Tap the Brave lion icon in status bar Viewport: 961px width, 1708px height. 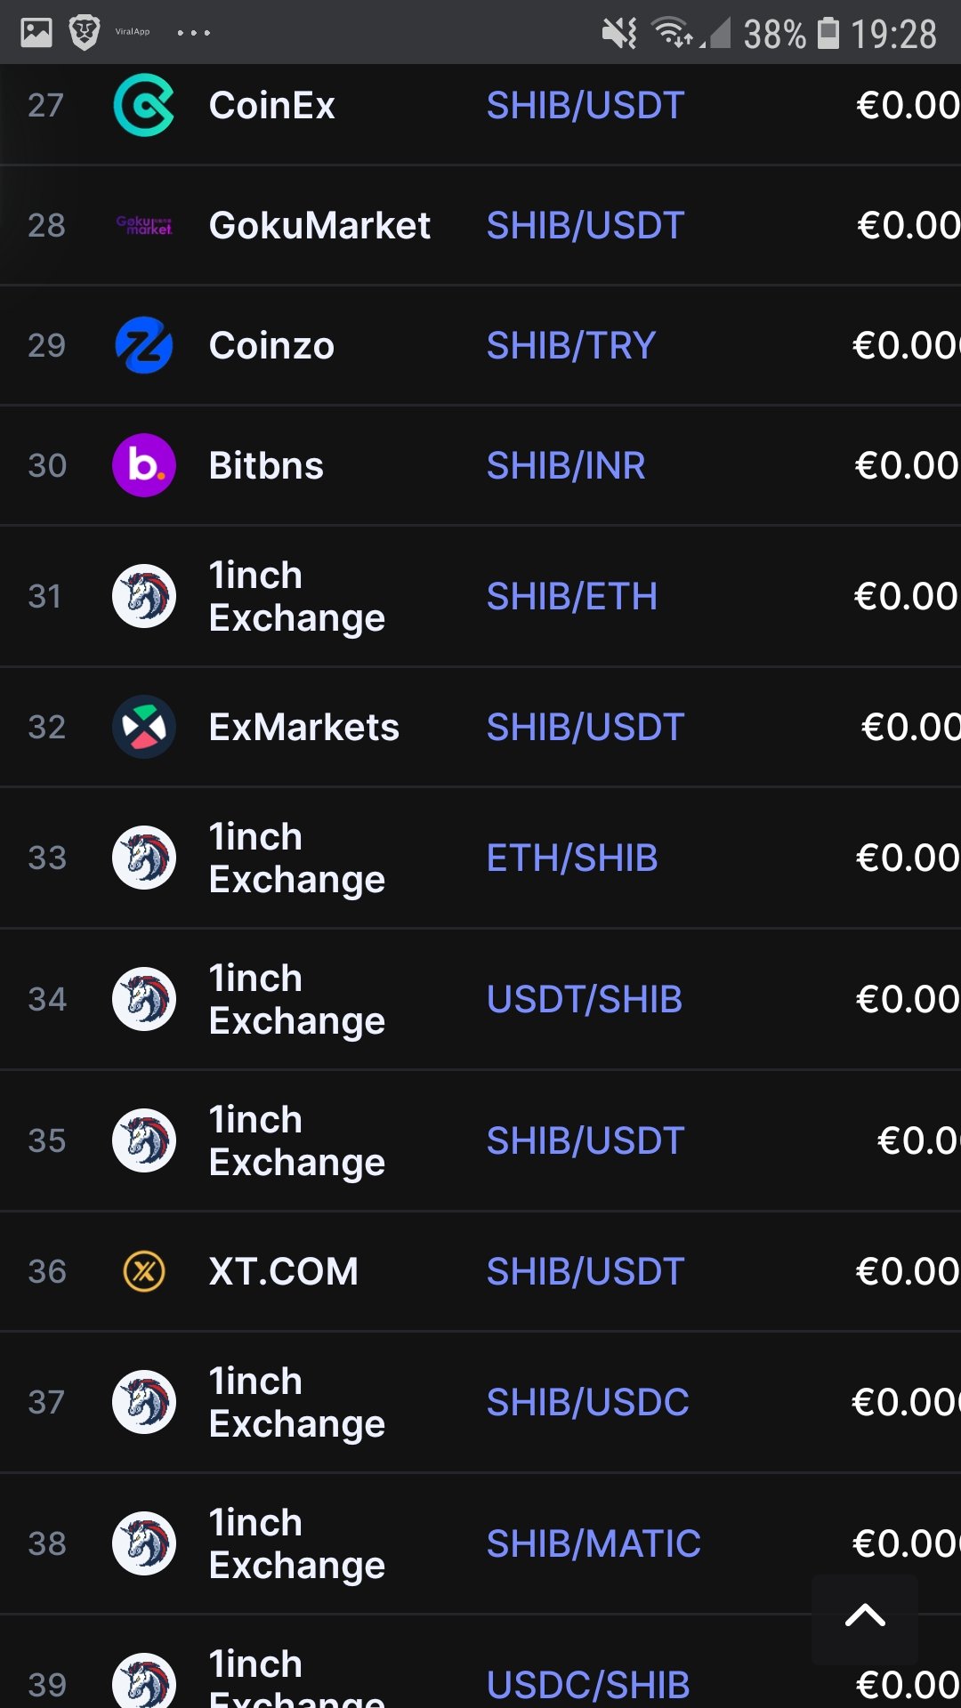85,33
